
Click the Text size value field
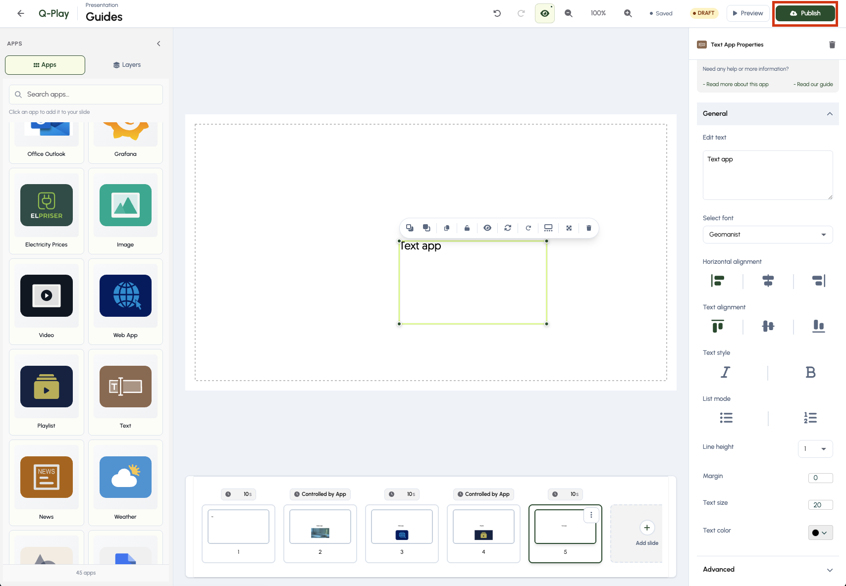(x=821, y=505)
